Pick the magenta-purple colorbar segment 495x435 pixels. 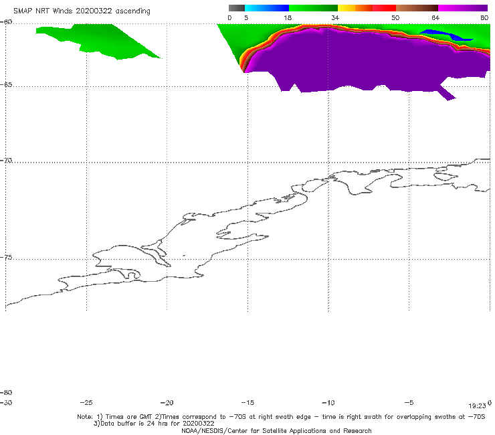463,8
